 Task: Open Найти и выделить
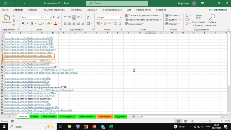coord(212,21)
